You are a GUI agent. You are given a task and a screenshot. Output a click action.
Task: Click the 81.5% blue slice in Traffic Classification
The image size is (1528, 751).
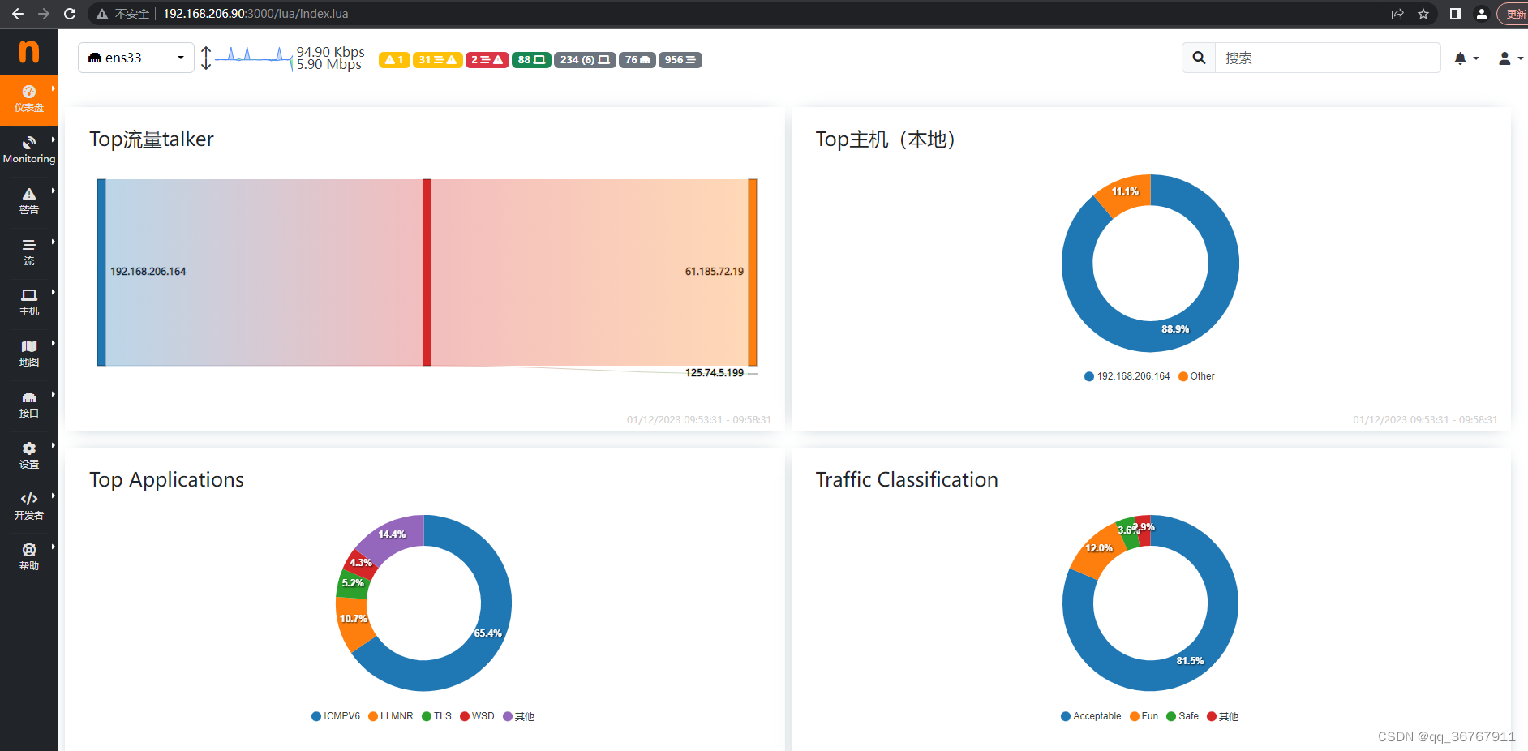click(x=1190, y=660)
